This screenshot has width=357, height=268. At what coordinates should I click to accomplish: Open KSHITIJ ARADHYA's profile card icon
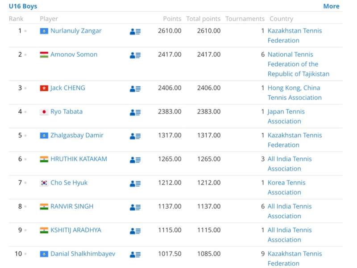tap(135, 231)
